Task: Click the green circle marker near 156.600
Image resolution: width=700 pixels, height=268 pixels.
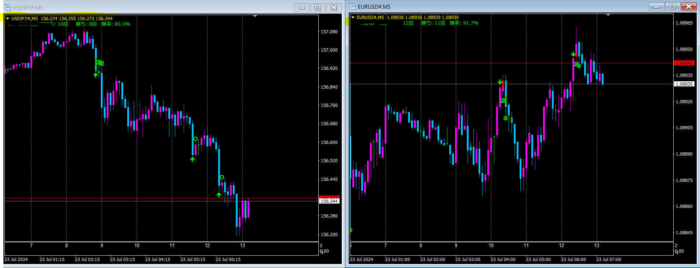Action: (x=195, y=139)
